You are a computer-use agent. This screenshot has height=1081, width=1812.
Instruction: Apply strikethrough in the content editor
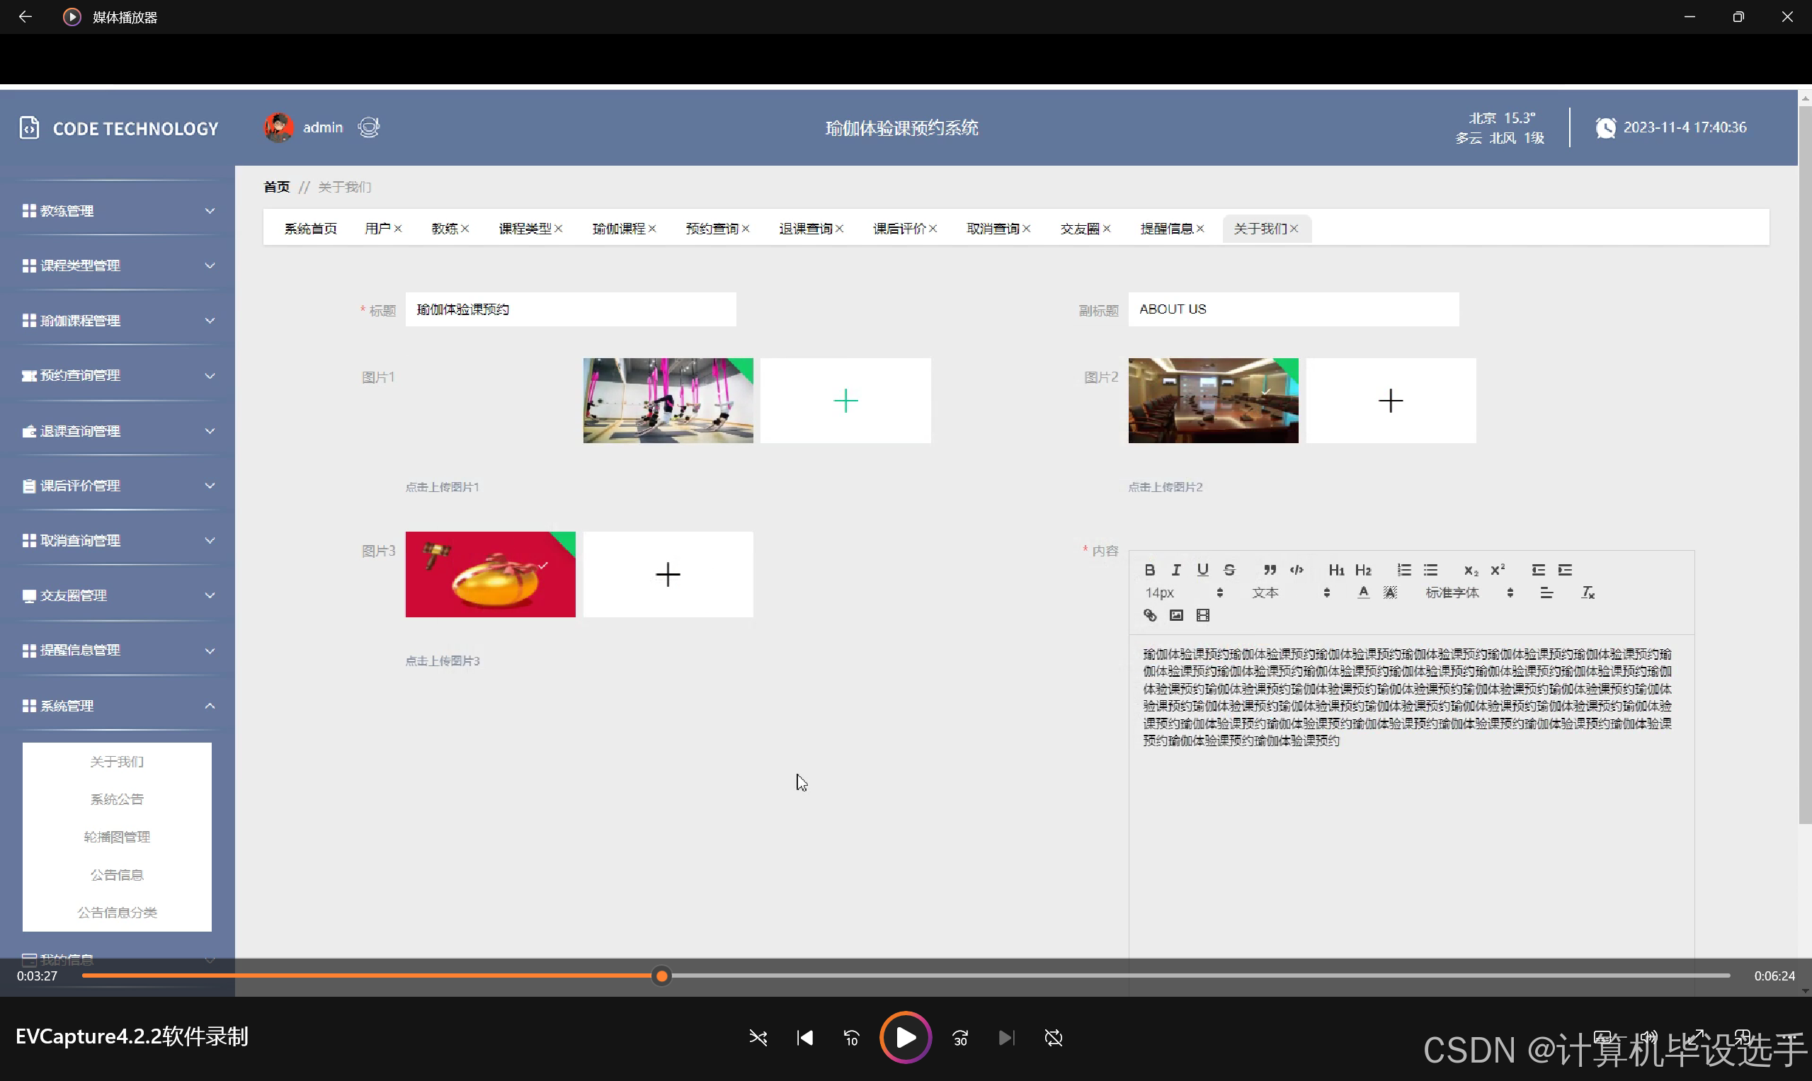(1229, 571)
